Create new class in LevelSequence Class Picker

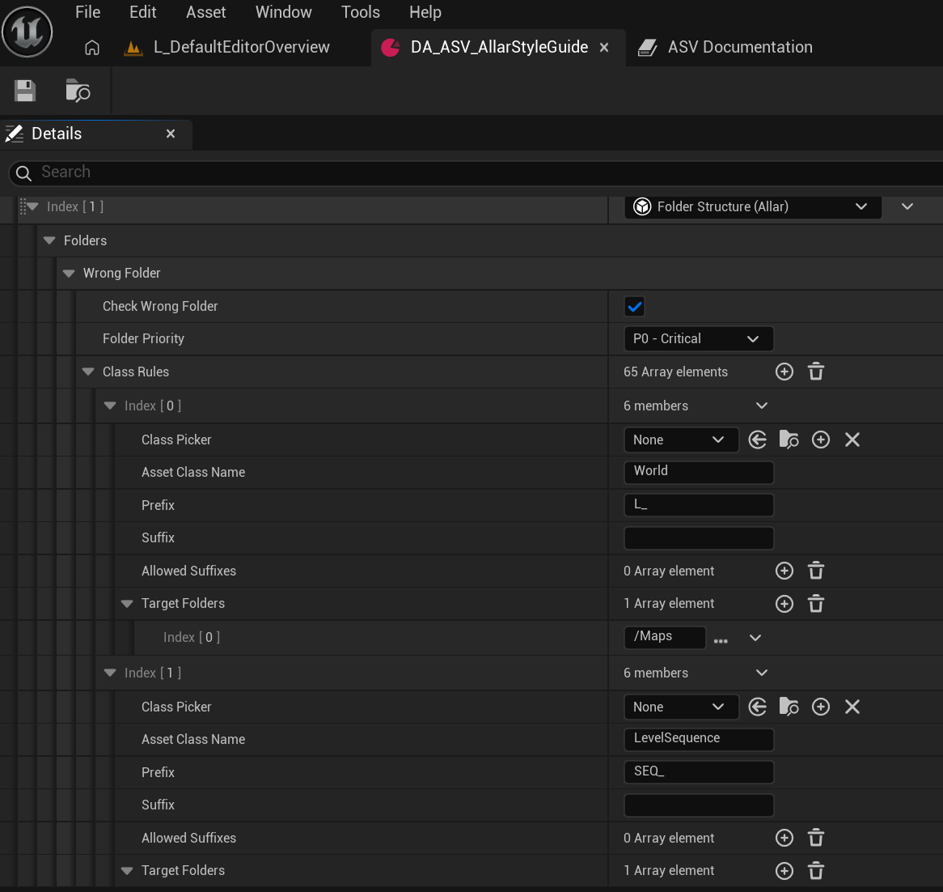821,707
